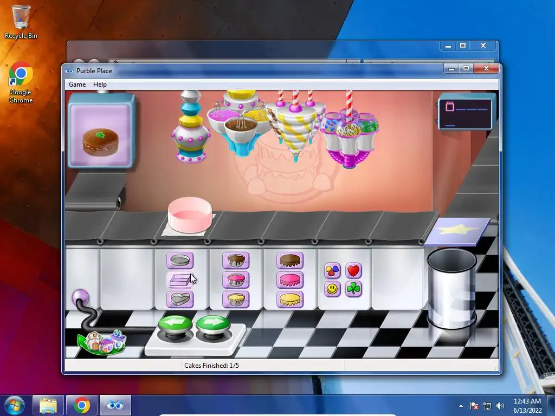This screenshot has height=416, width=555.
Task: Click the Cakes Finished: 1/5 status text
Action: point(212,366)
